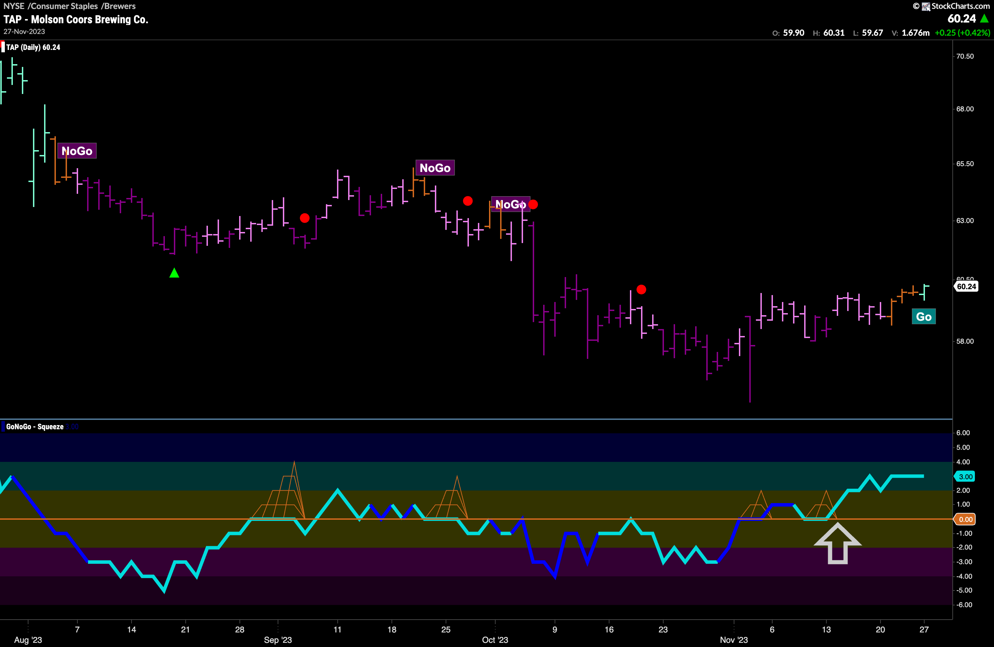Screen dimensions: 994x647
Task: Click the red dot marker in early September
Action: 304,218
